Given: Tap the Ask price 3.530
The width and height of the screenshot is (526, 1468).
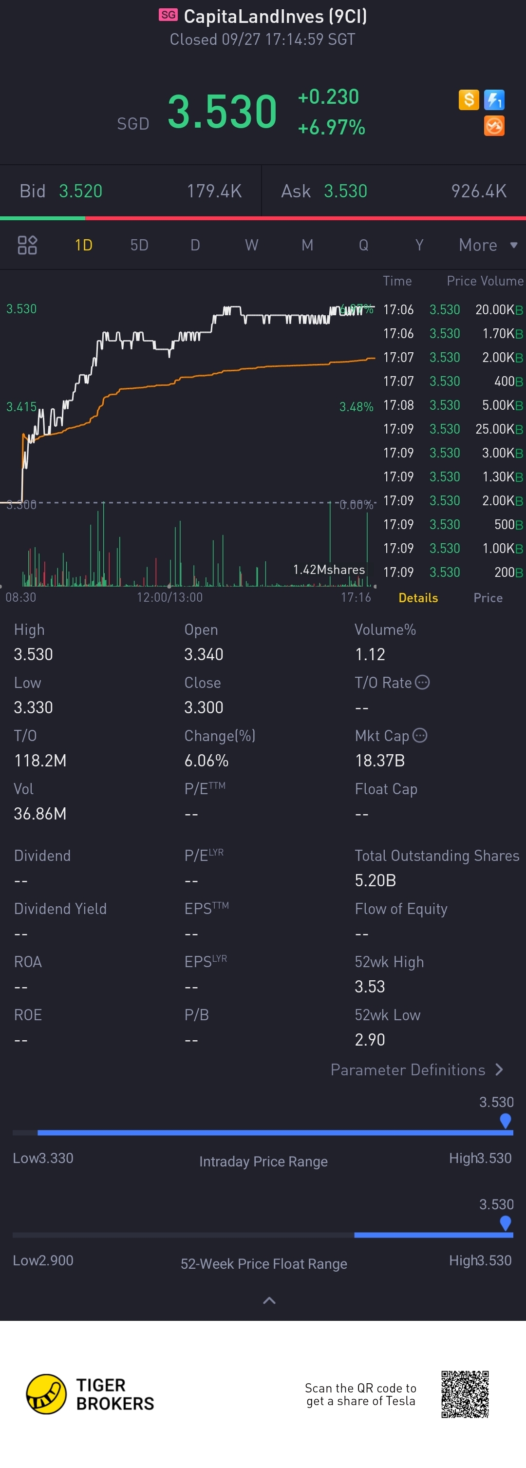Looking at the screenshot, I should click(x=345, y=191).
